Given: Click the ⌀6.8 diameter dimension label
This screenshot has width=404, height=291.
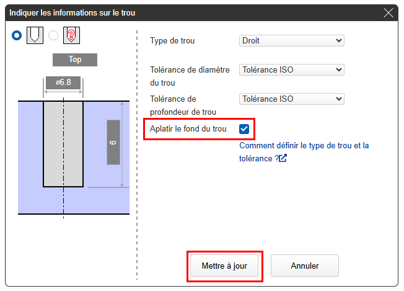Looking at the screenshot, I should pyautogui.click(x=63, y=83).
